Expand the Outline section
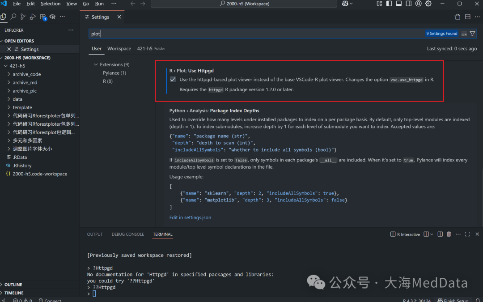 coord(13,285)
